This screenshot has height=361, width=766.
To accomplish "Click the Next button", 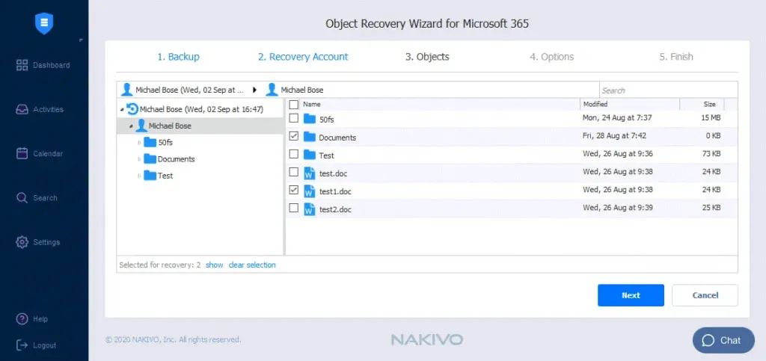I will click(631, 295).
